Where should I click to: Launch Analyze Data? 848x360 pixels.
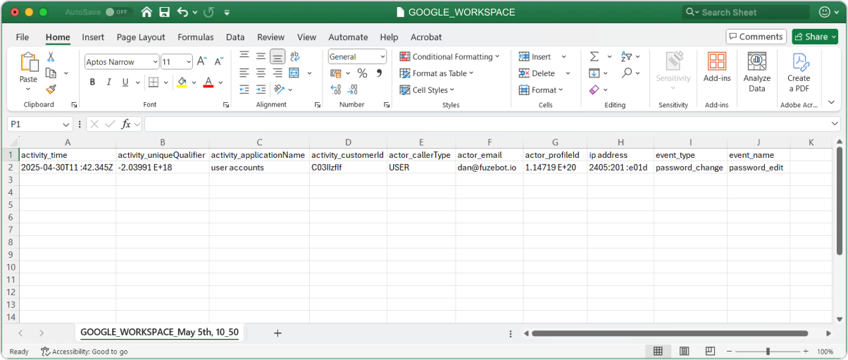[757, 73]
